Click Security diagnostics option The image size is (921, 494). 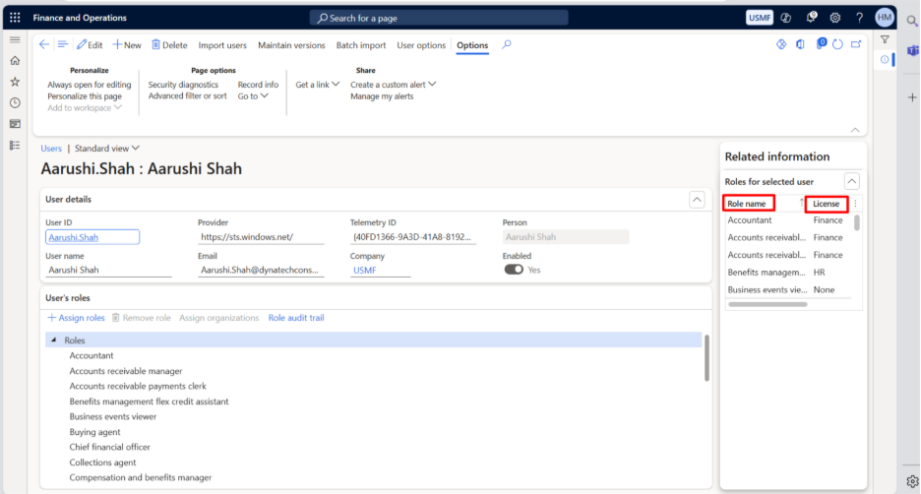click(x=183, y=85)
